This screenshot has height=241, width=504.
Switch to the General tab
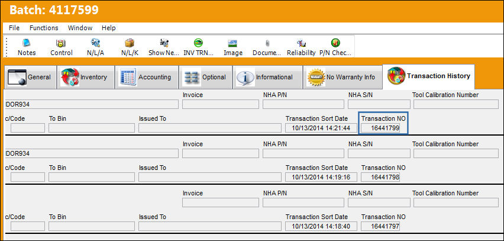pos(30,77)
